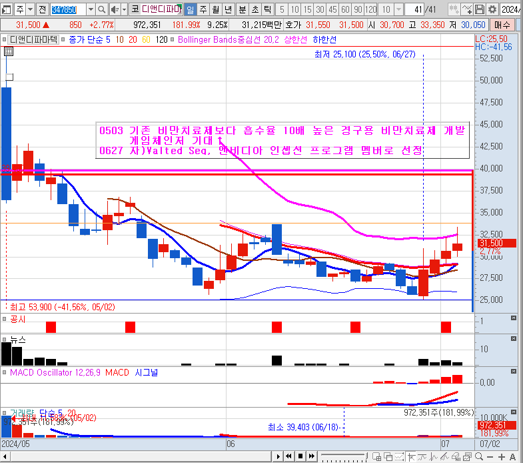Viewport: 523px width, 463px height.
Task: Select the 분 (minute) chart tab
Action: [x=241, y=9]
